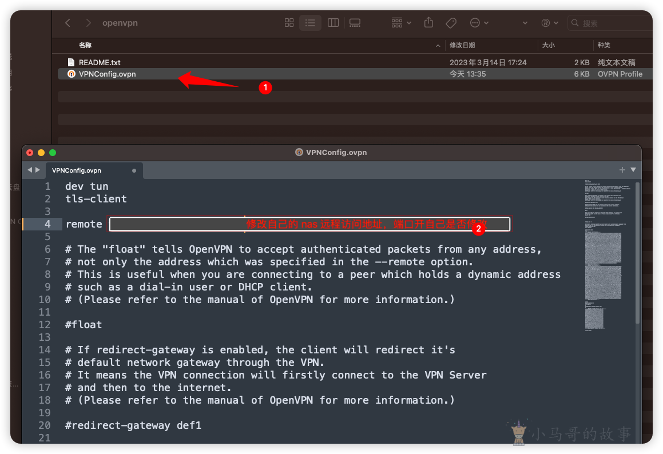Open the editor tab list dropdown
The height and width of the screenshot is (454, 663).
(633, 170)
